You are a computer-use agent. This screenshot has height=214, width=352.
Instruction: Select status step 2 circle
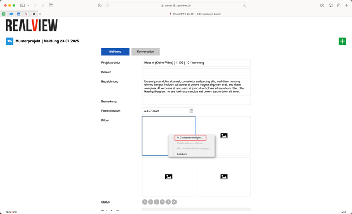pyautogui.click(x=151, y=202)
